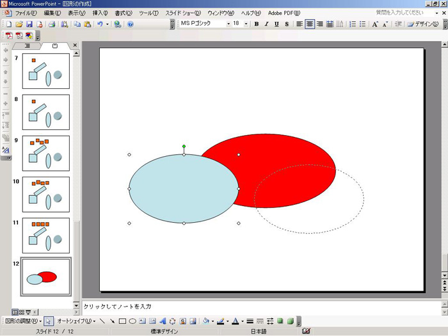Expand the Undo history dropdown arrow
This screenshot has width=448, height=336.
coord(108,24)
